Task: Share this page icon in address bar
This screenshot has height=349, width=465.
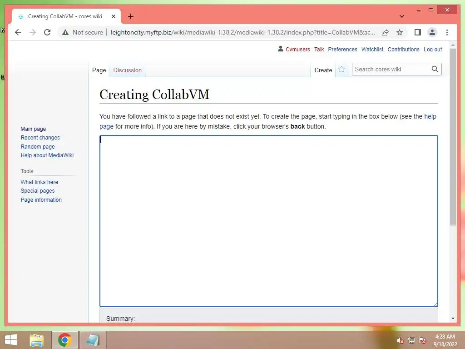Action: tap(385, 32)
